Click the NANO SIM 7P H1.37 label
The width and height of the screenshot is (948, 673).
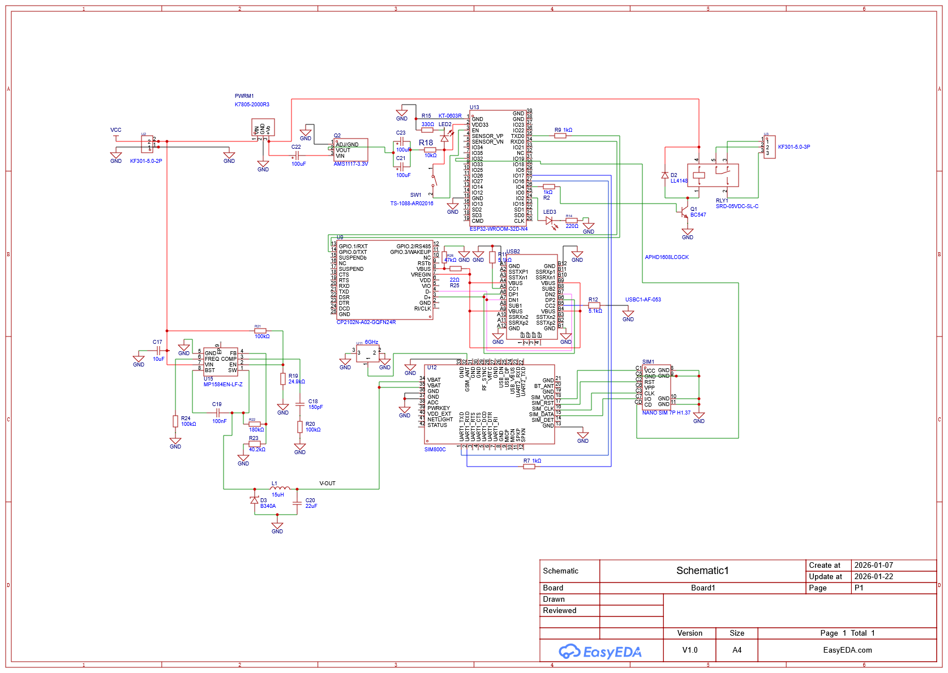(666, 413)
